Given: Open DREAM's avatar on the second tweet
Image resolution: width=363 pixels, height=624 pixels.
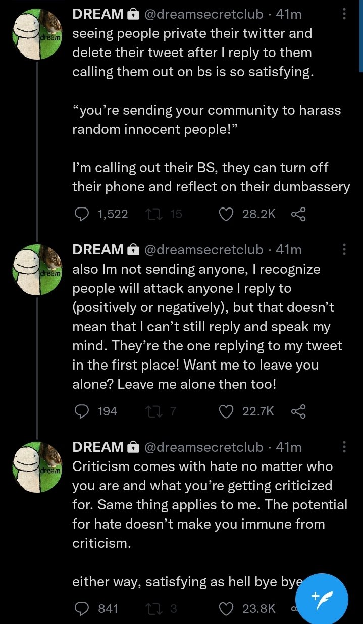Looking at the screenshot, I should (x=36, y=268).
